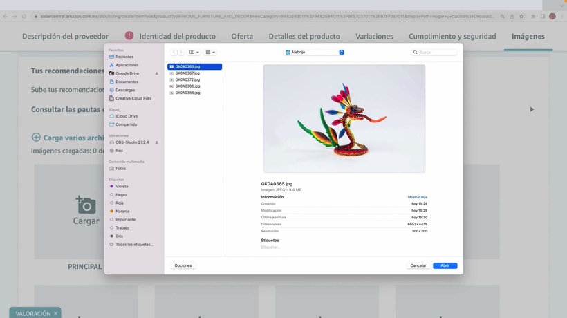Open Aplicaciones in the sidebar

[127, 65]
